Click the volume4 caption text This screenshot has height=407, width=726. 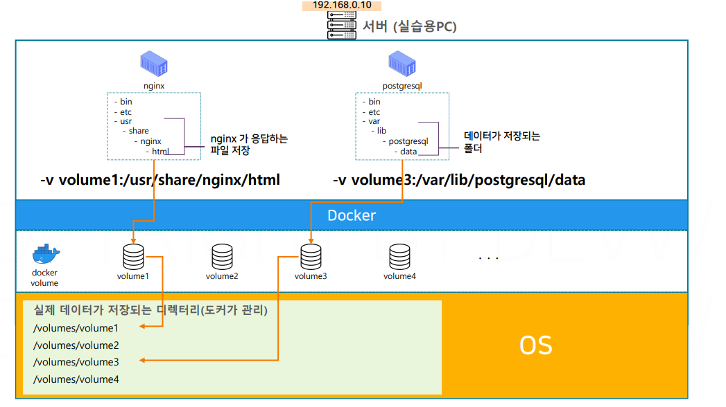click(399, 276)
